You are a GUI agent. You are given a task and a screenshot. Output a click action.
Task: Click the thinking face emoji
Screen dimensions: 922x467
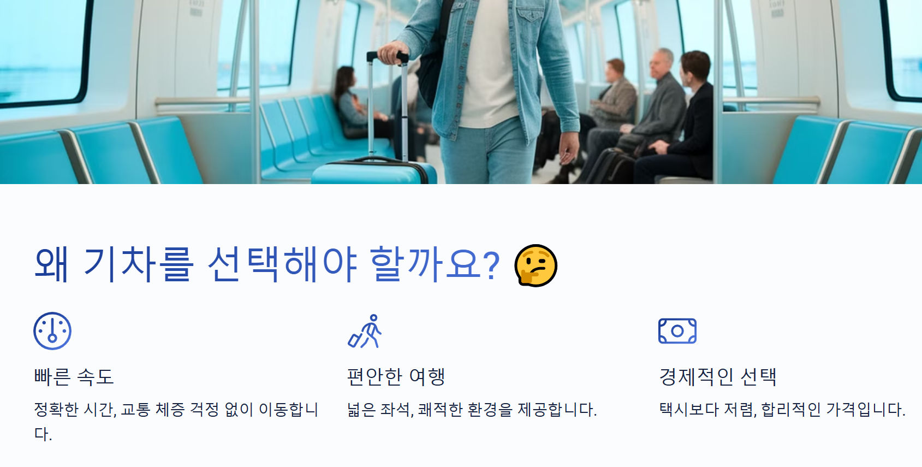pyautogui.click(x=536, y=265)
